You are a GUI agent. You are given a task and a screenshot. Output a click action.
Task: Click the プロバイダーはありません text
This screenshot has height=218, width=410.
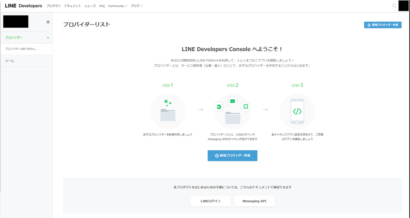click(21, 49)
